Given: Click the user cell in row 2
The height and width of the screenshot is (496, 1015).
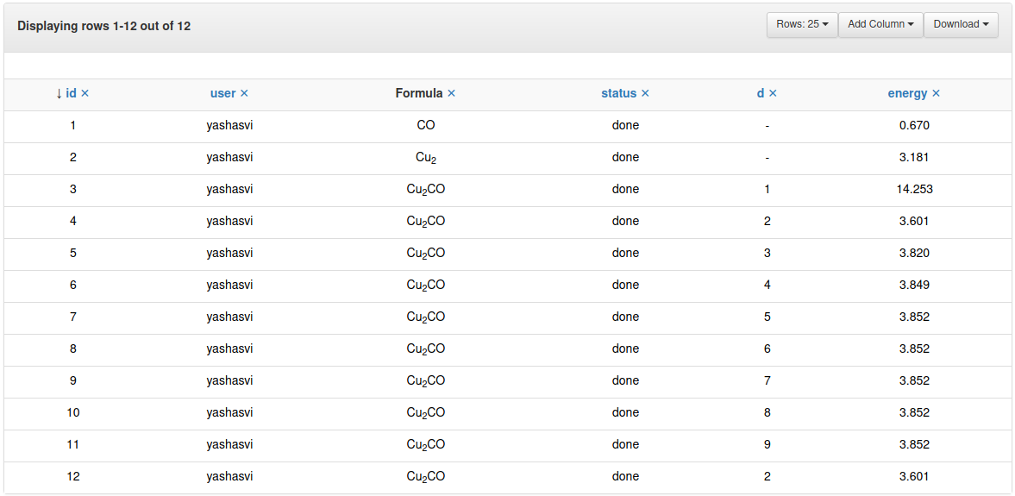Looking at the screenshot, I should tap(229, 157).
